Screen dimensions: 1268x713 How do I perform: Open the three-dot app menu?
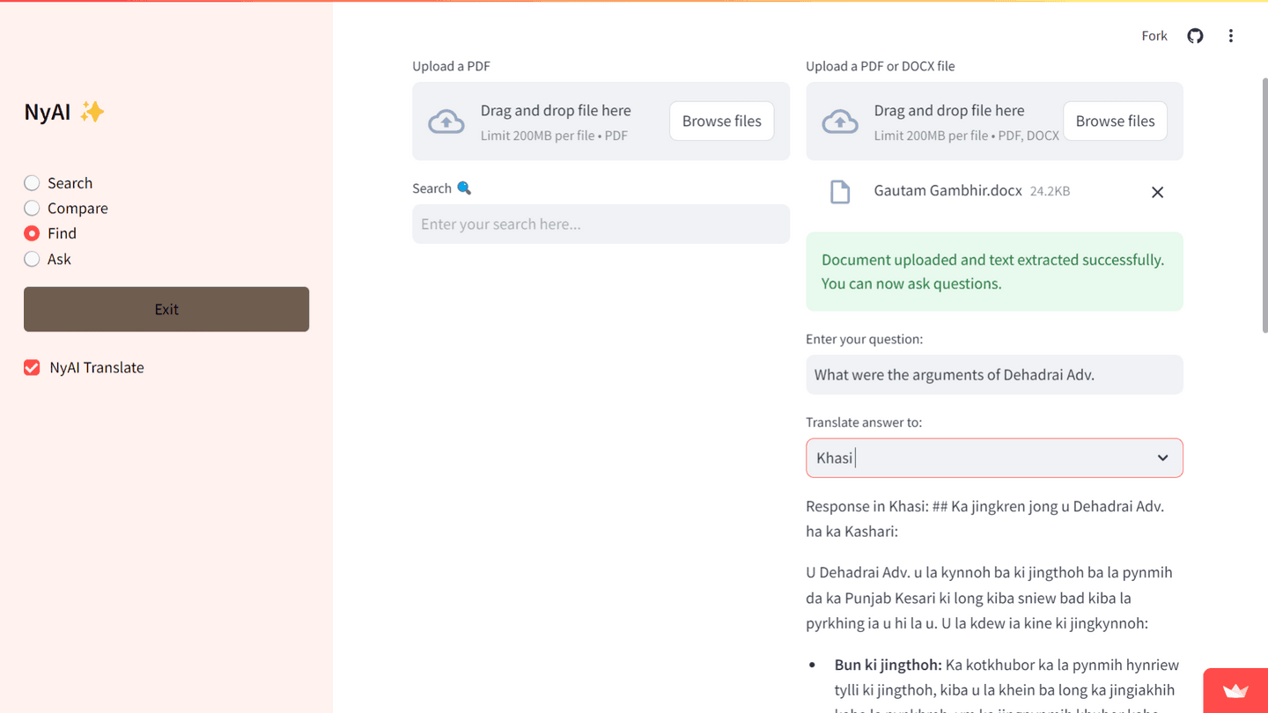tap(1230, 36)
